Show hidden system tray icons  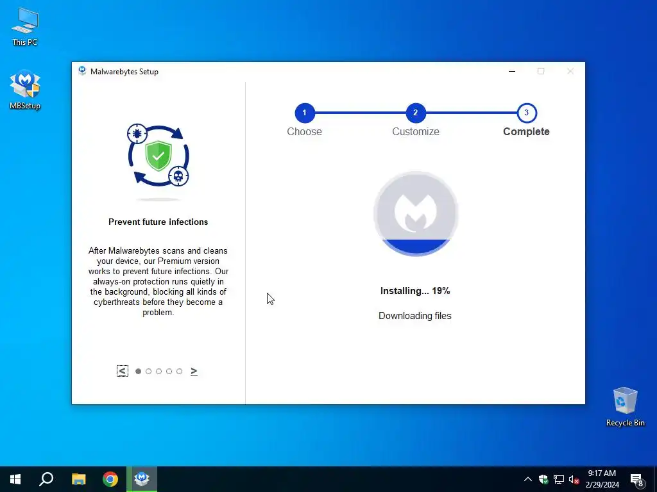point(528,479)
